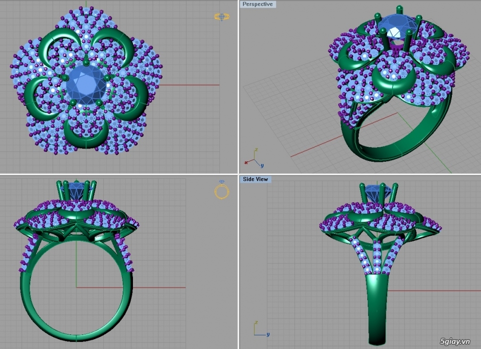Click the axis gizmo in Perspective viewport
481x349 pixels.
[x=254, y=159]
